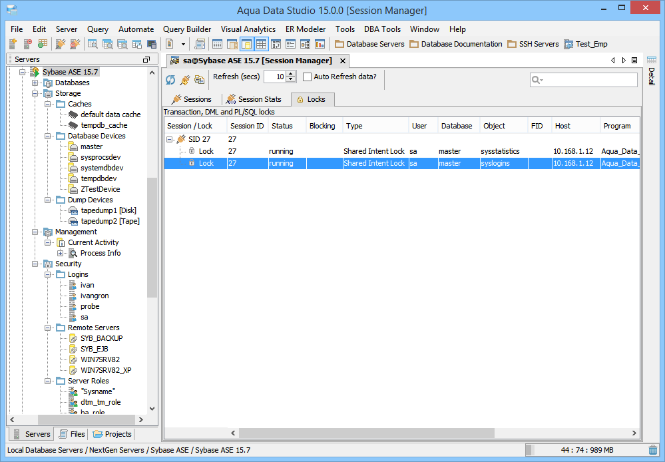Open the Test_Emp toolbar shortcut
Viewport: 665px width, 462px height.
point(585,44)
